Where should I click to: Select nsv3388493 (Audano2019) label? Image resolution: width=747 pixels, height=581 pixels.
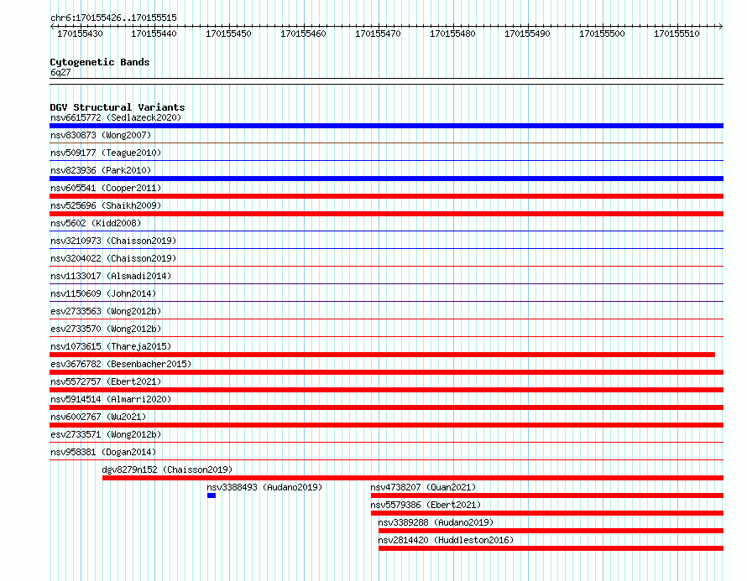[264, 487]
